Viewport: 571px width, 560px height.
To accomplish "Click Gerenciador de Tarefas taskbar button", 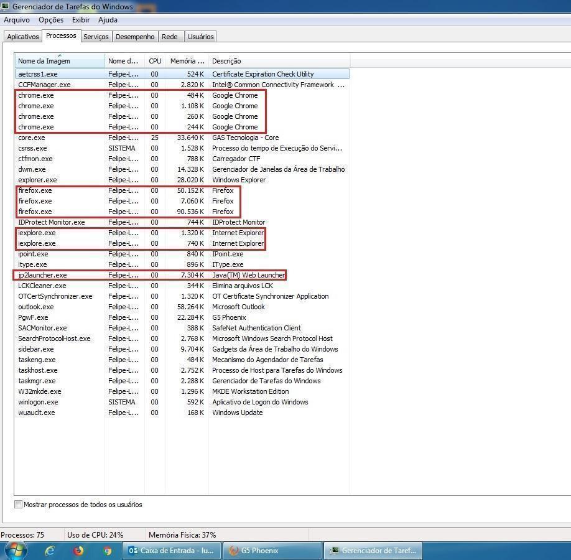I will (x=373, y=551).
